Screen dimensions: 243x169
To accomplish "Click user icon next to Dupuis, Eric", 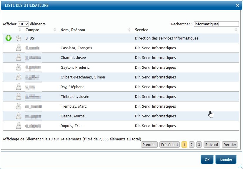I will (x=19, y=126).
